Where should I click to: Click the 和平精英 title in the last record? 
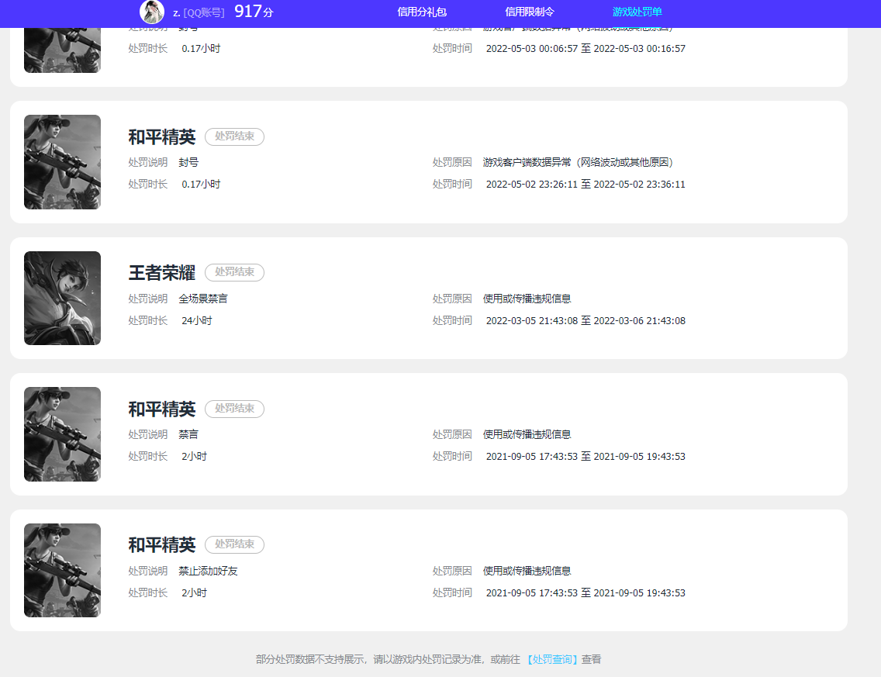pyautogui.click(x=161, y=544)
